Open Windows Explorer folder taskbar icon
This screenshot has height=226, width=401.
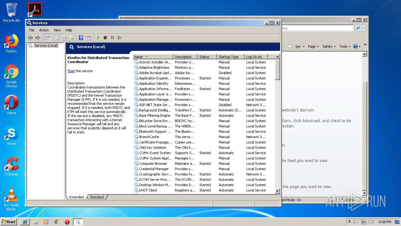click(35, 222)
